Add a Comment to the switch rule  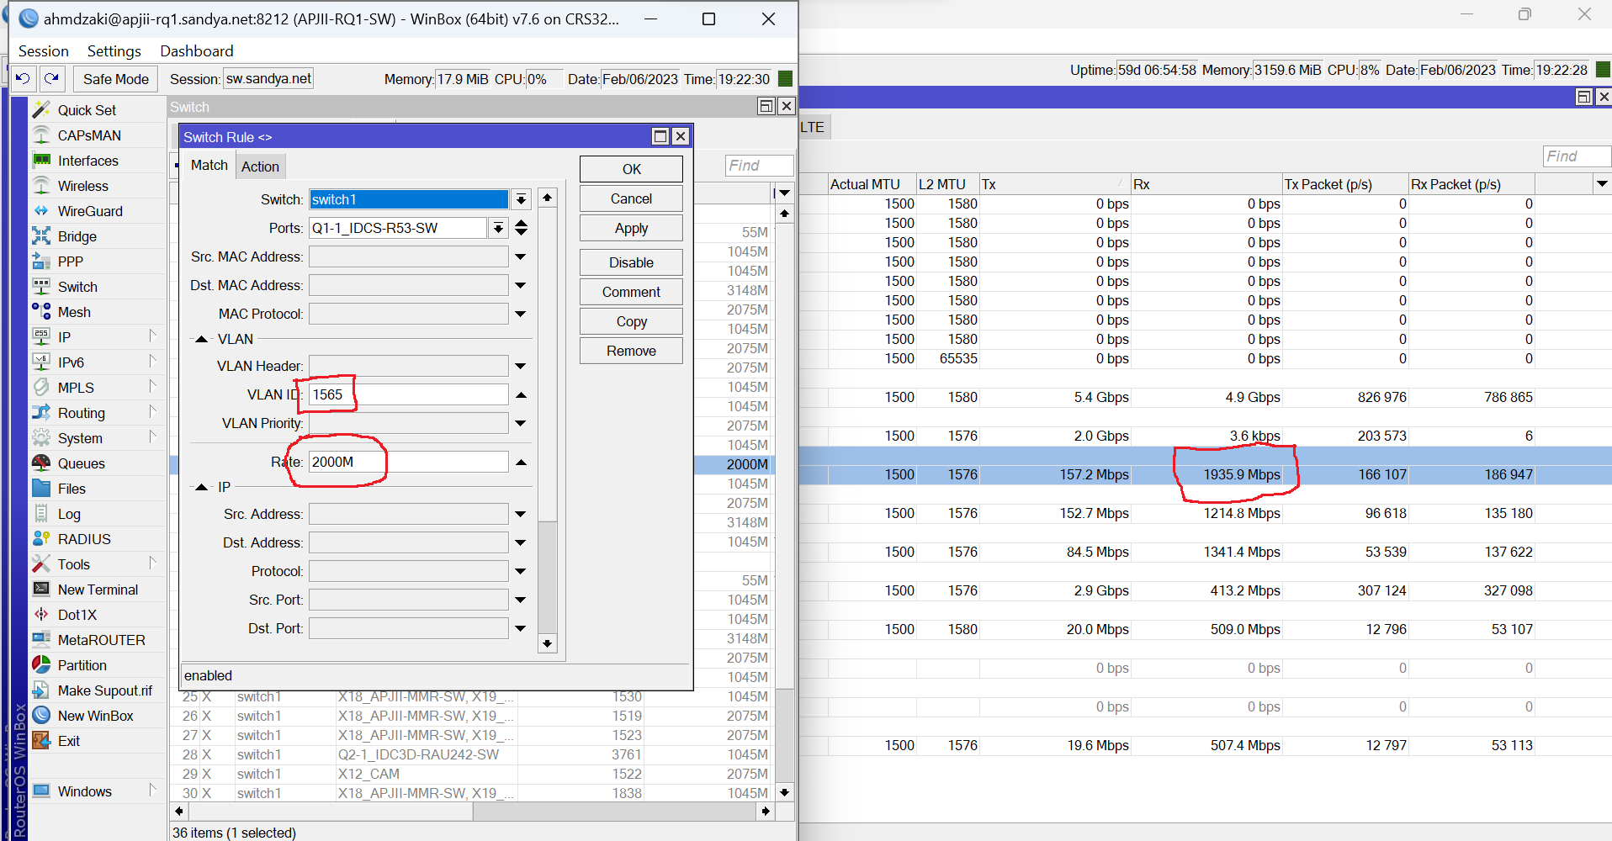[630, 292]
